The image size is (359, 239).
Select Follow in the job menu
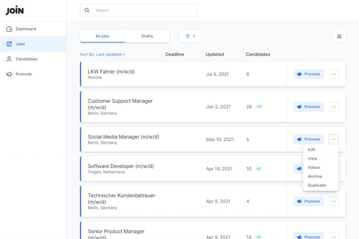pos(314,168)
